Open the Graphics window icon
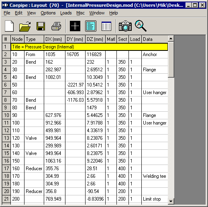 point(75,26)
